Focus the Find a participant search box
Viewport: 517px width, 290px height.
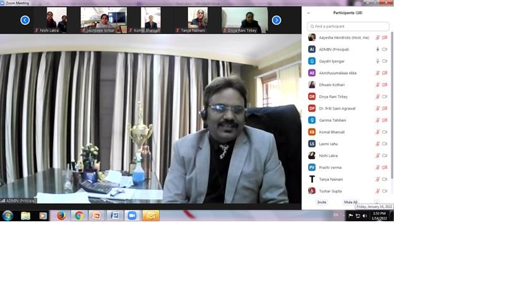[x=348, y=26]
